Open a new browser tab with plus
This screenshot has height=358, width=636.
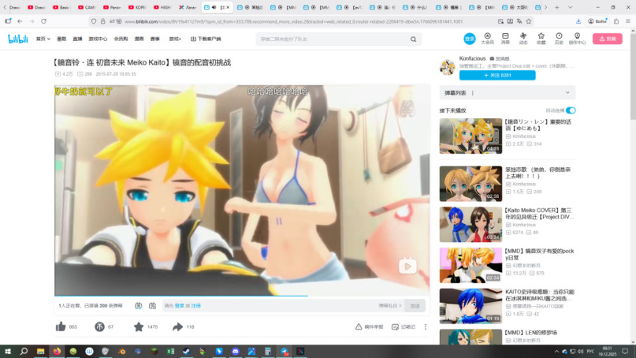coord(557,7)
